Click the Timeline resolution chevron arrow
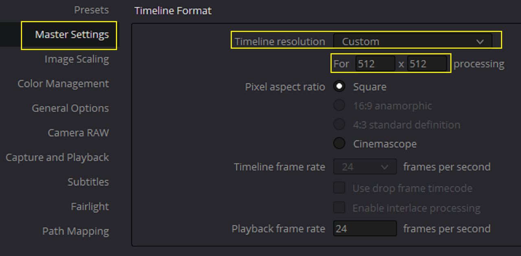Image resolution: width=521 pixels, height=256 pixels. pos(480,41)
